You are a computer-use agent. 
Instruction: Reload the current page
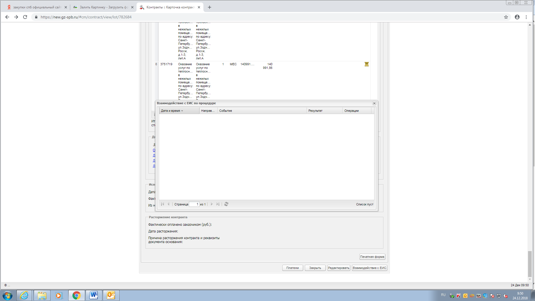(x=25, y=17)
